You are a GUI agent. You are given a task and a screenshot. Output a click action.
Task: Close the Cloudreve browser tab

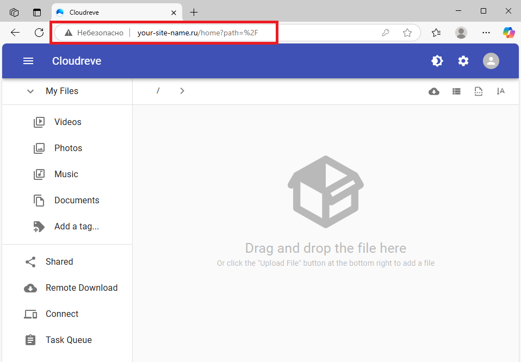[x=174, y=13]
